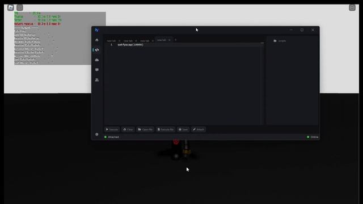Click the Attached status indicator
The height and width of the screenshot is (204, 363).
click(112, 137)
